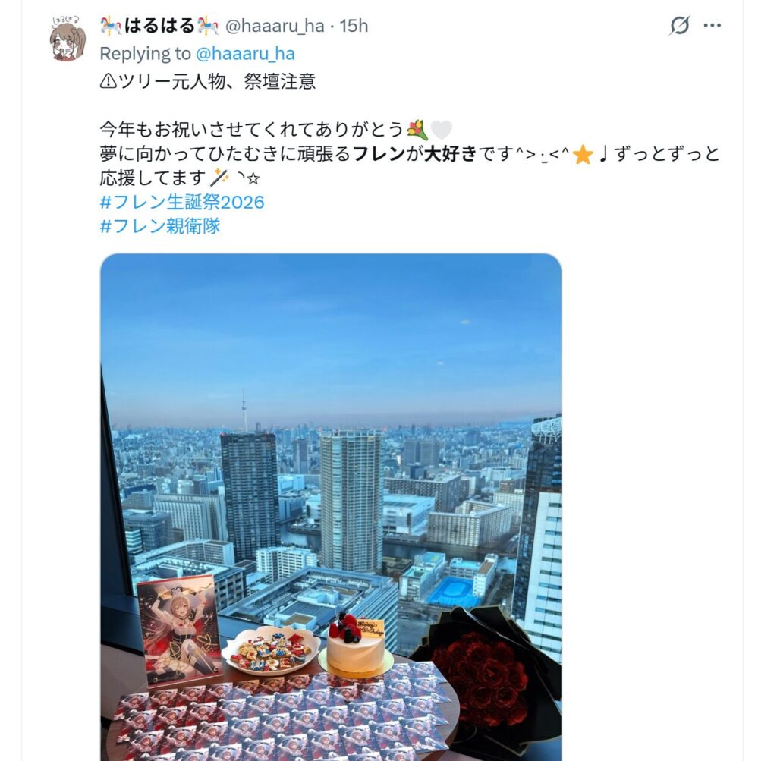Click the yellow star emoji in the tweet
Image resolution: width=777 pixels, height=761 pixels.
click(x=583, y=155)
